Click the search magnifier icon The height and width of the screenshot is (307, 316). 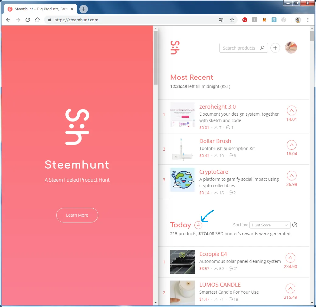click(x=262, y=48)
